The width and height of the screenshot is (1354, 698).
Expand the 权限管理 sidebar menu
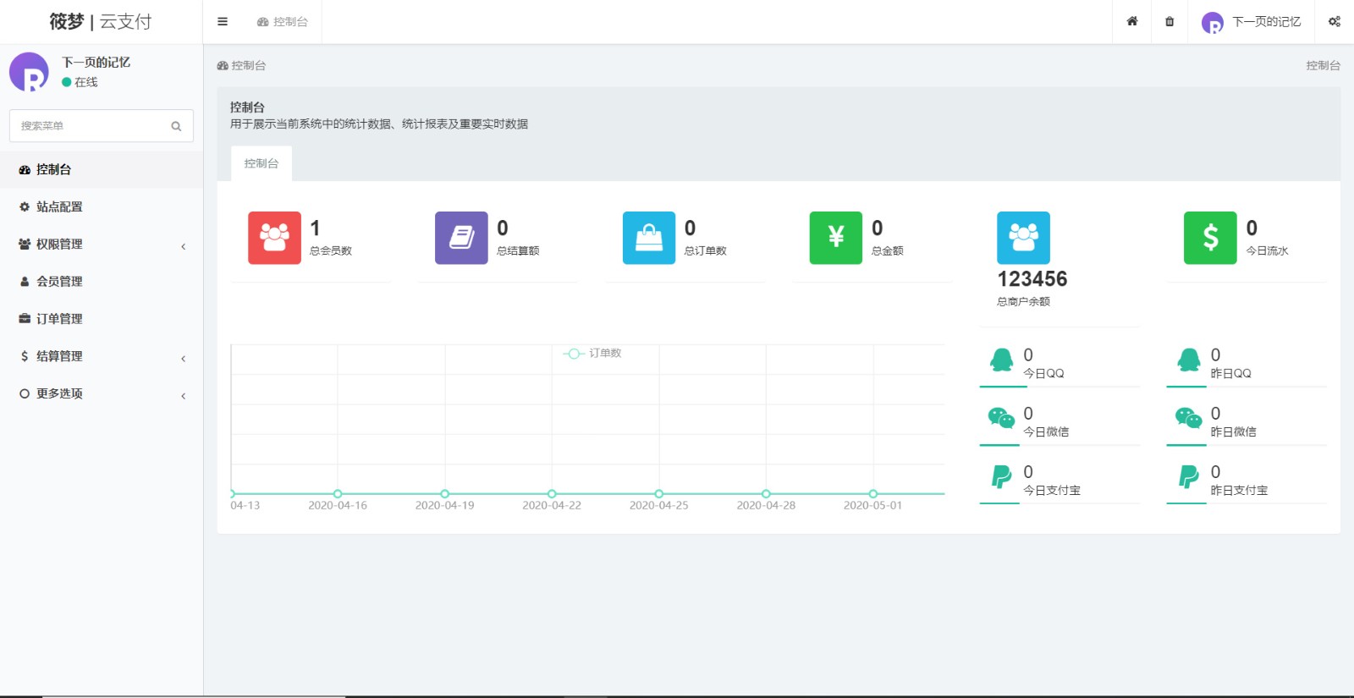click(x=102, y=245)
